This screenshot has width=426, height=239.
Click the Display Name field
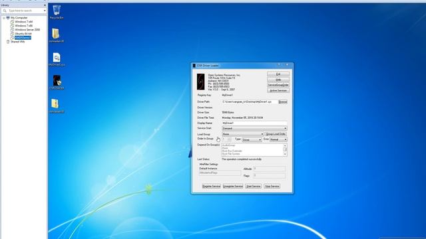(x=254, y=123)
